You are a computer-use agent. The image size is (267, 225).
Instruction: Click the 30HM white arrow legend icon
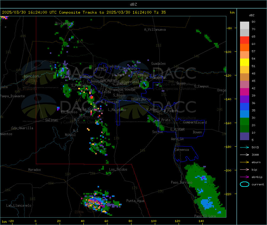pos(244,155)
